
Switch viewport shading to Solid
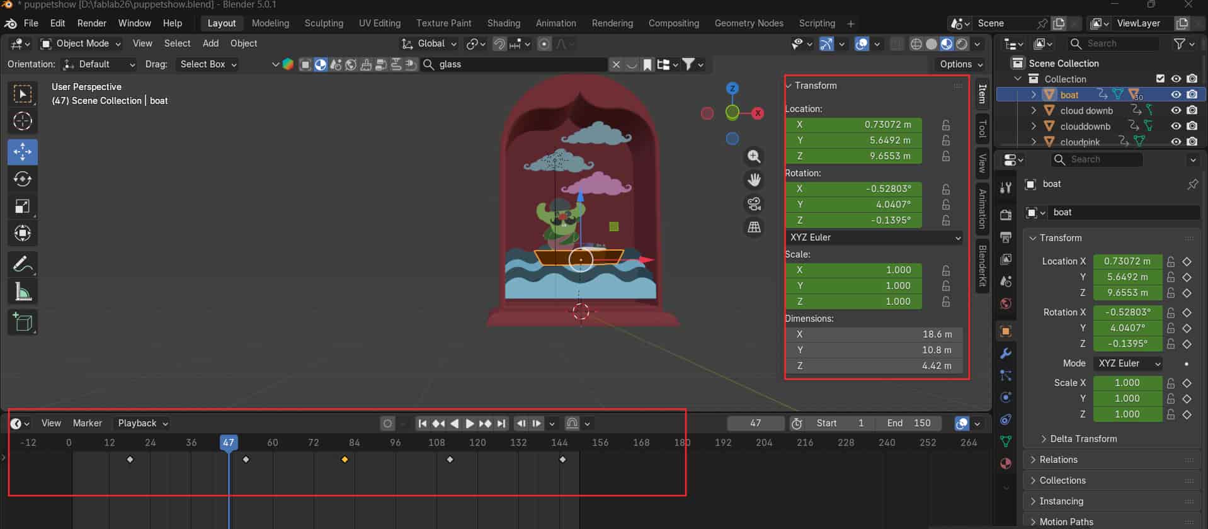pos(932,44)
